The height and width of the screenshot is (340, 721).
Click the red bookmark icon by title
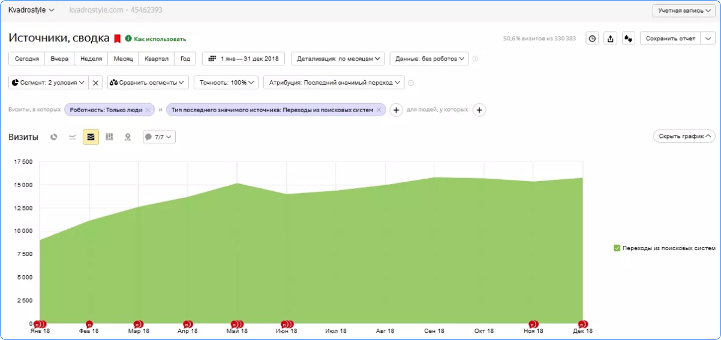118,38
